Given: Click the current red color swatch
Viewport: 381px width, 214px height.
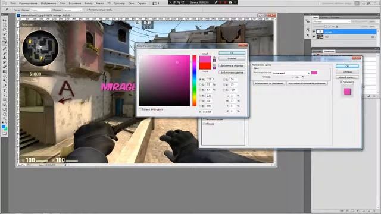Looking at the screenshot, I should pos(205,66).
